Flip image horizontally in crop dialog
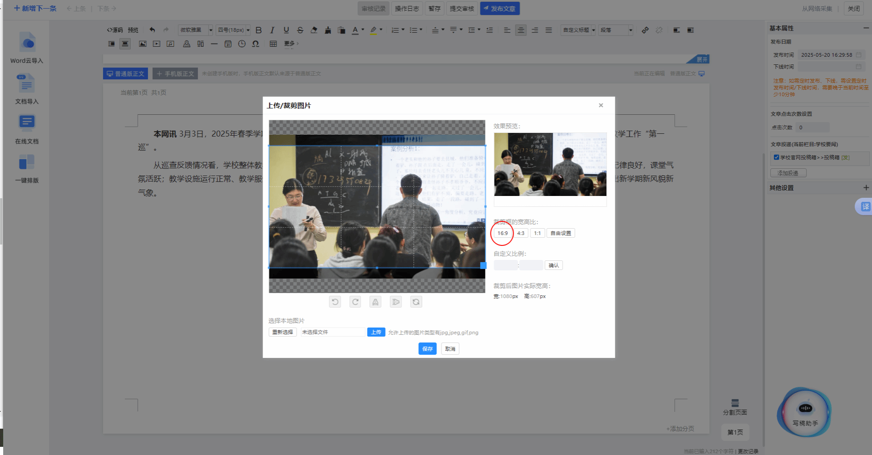This screenshot has width=872, height=455. 396,302
